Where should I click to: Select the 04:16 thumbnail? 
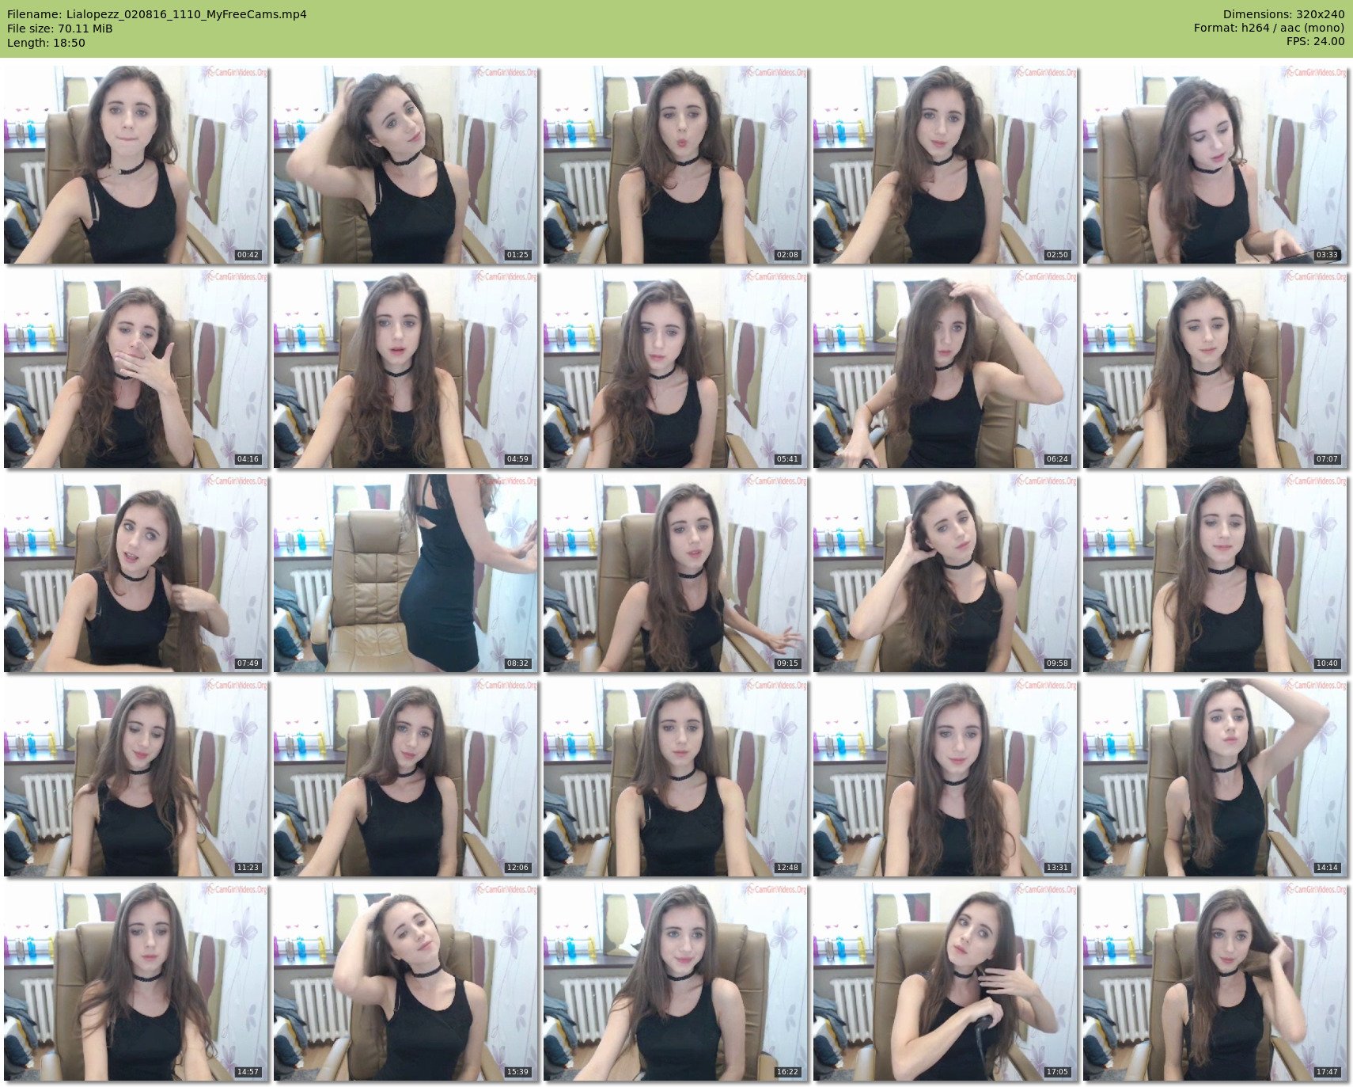click(x=136, y=369)
